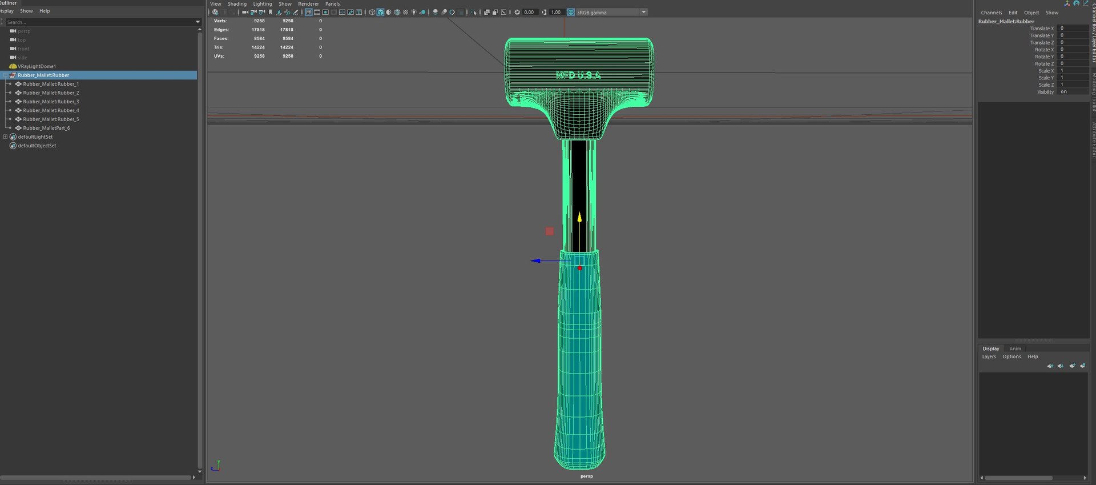Click the Smooth Shade All cube icon

380,12
